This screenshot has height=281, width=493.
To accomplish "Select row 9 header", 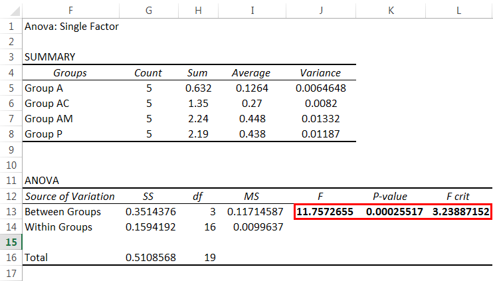I will point(11,149).
